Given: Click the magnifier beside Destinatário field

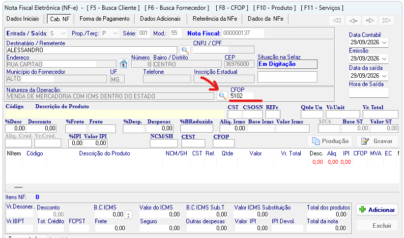Looking at the screenshot, I should point(185,50).
